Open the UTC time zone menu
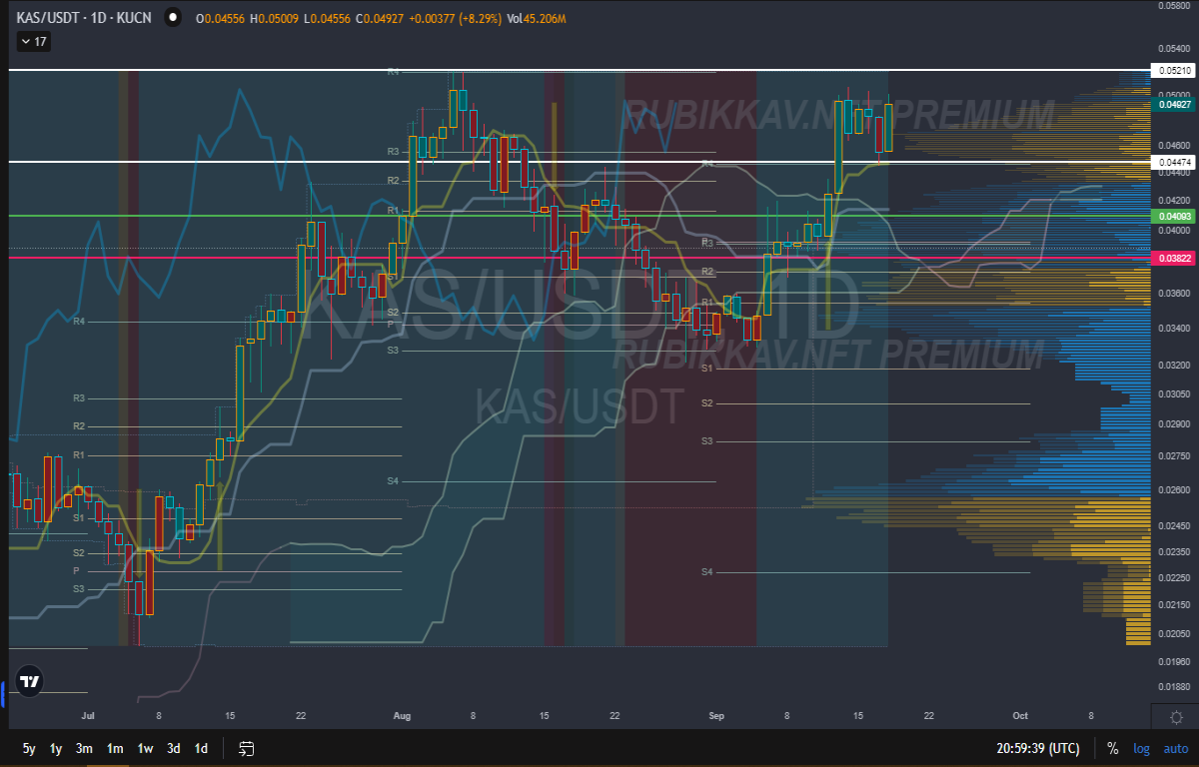This screenshot has width=1199, height=767. pos(1037,748)
